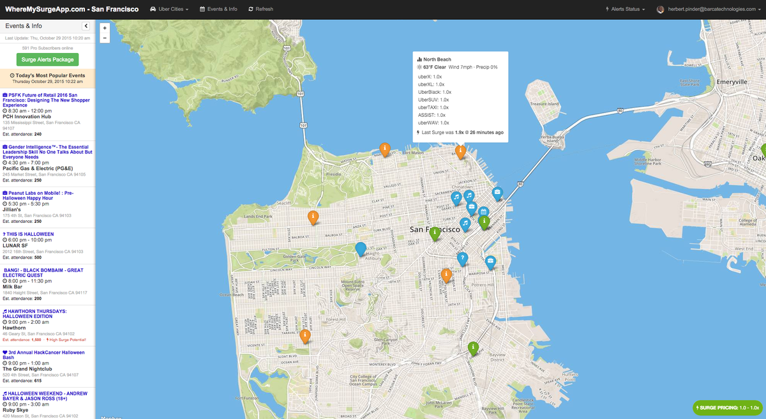Click the 591 Pro Subscribers online text
Image resolution: width=766 pixels, height=419 pixels.
[x=47, y=48]
